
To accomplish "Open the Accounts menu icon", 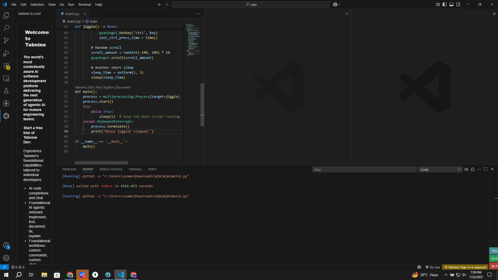I will (6, 245).
